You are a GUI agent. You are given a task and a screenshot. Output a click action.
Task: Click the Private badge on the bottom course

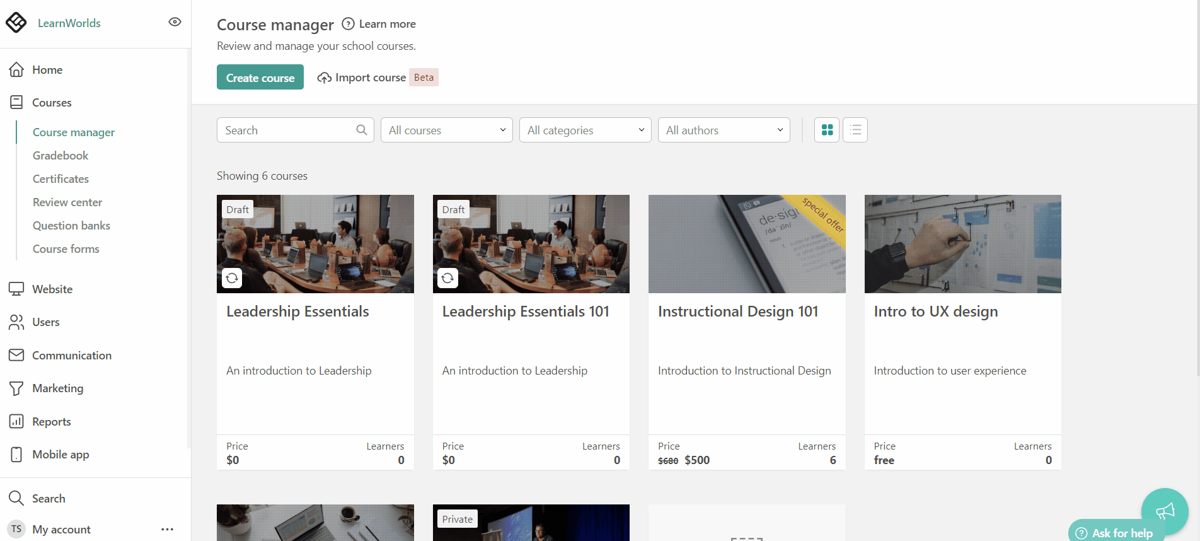pos(457,519)
